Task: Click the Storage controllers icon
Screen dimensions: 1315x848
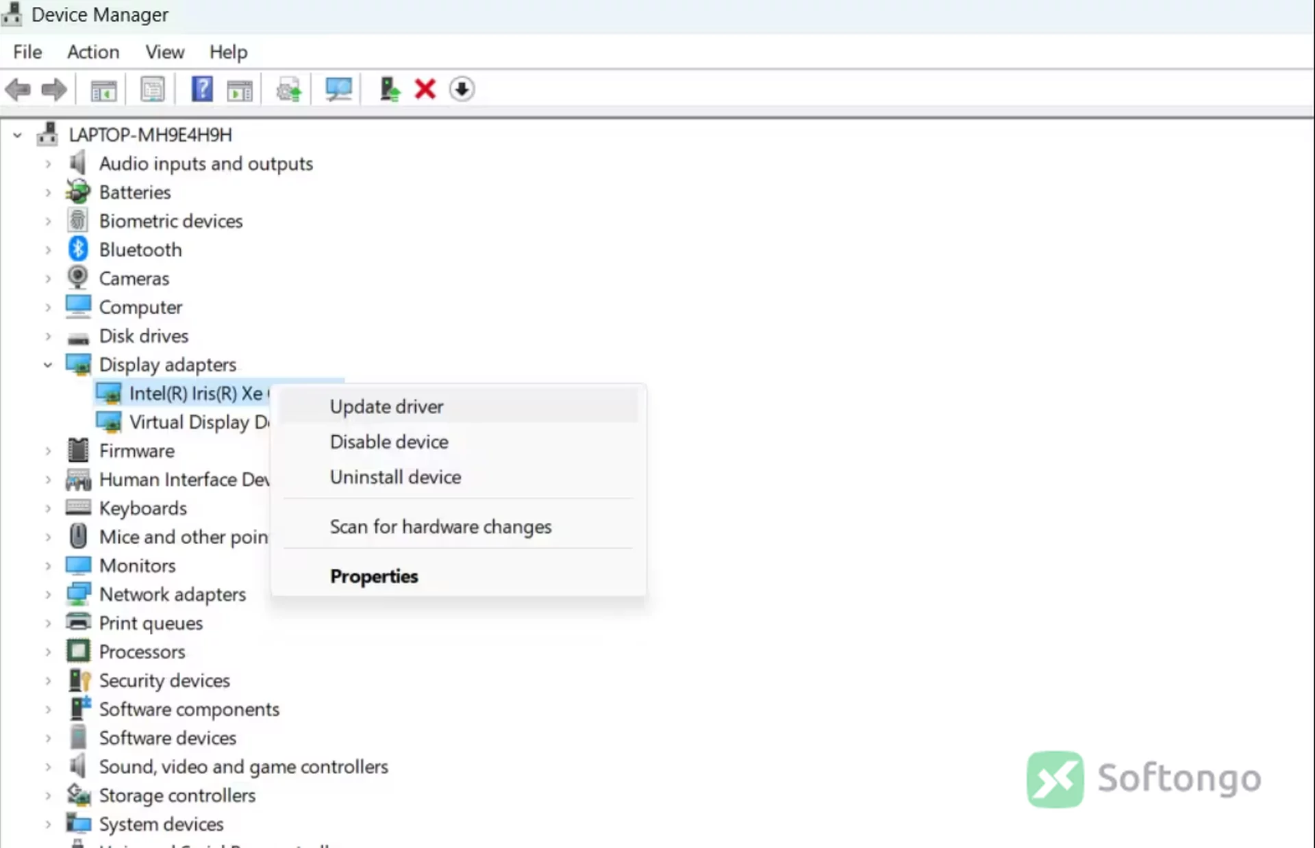Action: coord(79,795)
